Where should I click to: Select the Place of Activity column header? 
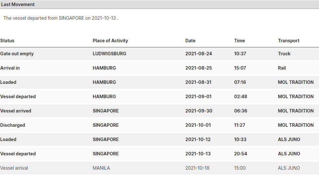tap(110, 41)
